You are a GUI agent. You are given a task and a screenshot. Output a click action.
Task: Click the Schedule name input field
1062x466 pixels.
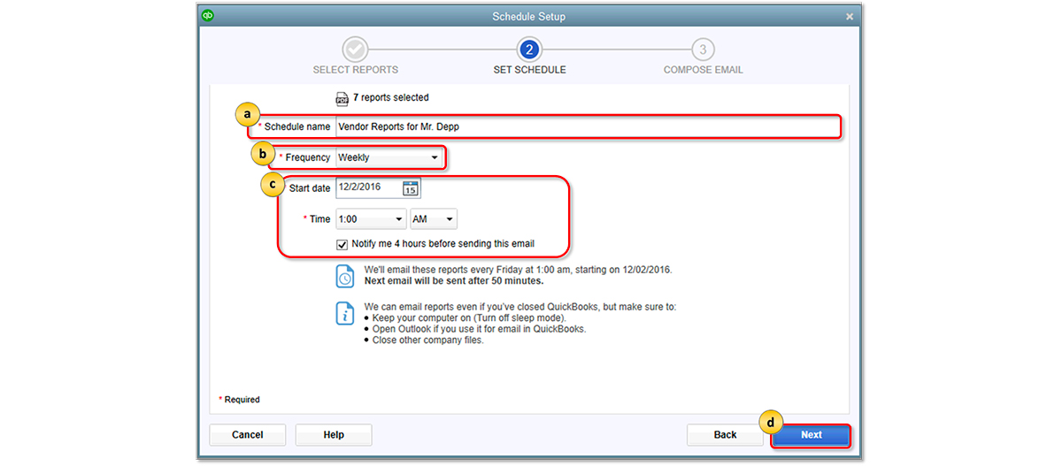point(587,126)
